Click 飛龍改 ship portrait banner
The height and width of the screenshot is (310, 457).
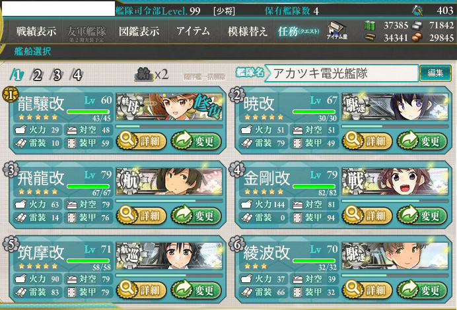pyautogui.click(x=169, y=181)
